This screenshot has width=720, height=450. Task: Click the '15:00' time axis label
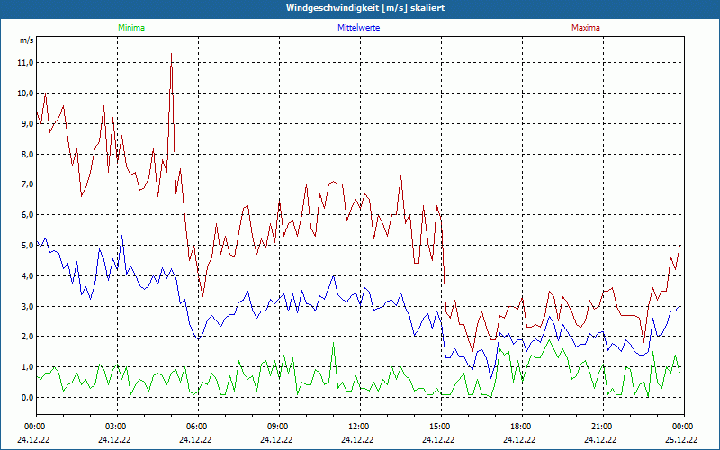[x=440, y=427]
